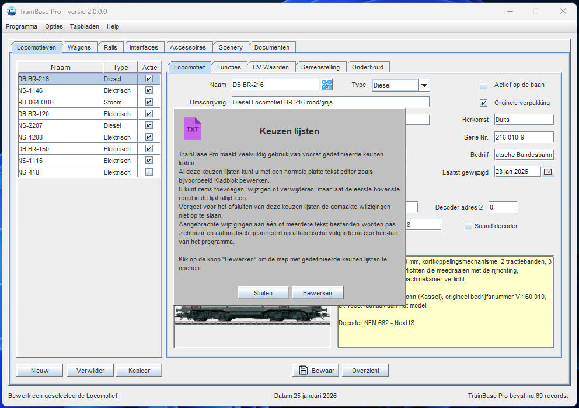This screenshot has height=408, width=579.
Task: Click the QR code icon beside Naam
Action: point(327,85)
